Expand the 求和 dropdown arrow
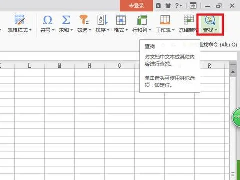Image resolution: width=240 pixels, height=180 pixels. (x=72, y=30)
